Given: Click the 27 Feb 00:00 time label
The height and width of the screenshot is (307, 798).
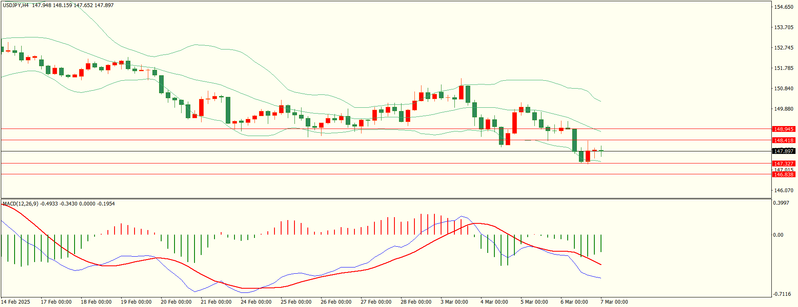Looking at the screenshot, I should click(376, 302).
